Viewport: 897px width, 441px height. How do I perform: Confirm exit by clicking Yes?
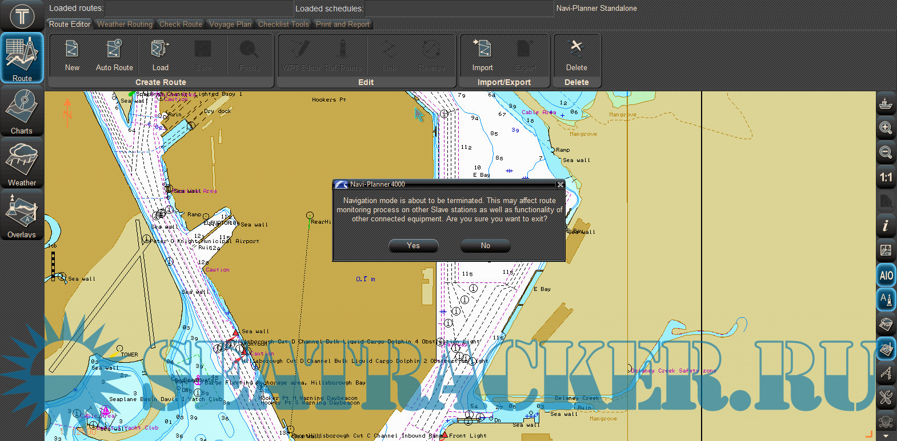pyautogui.click(x=413, y=245)
